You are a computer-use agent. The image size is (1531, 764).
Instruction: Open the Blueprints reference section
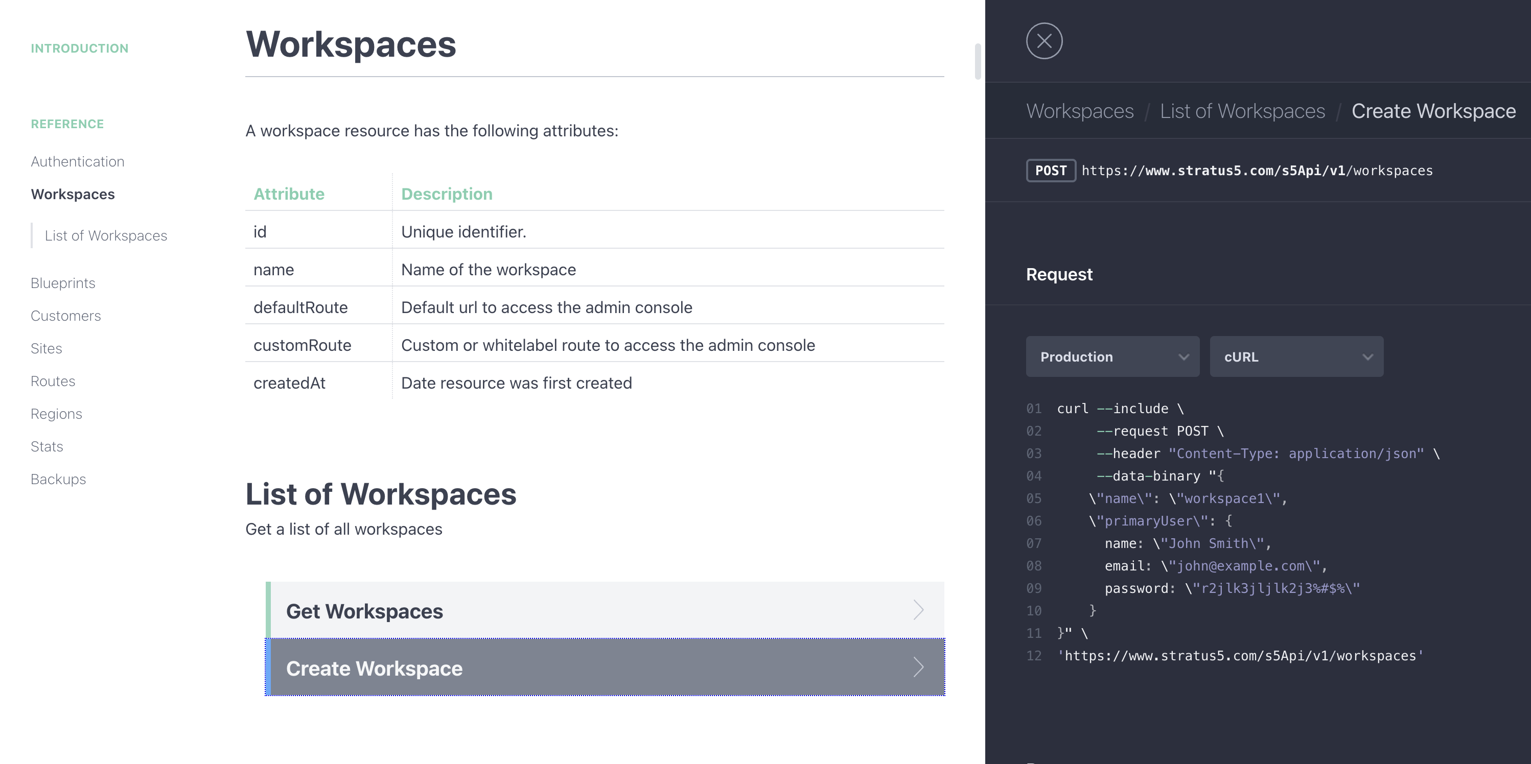coord(62,283)
